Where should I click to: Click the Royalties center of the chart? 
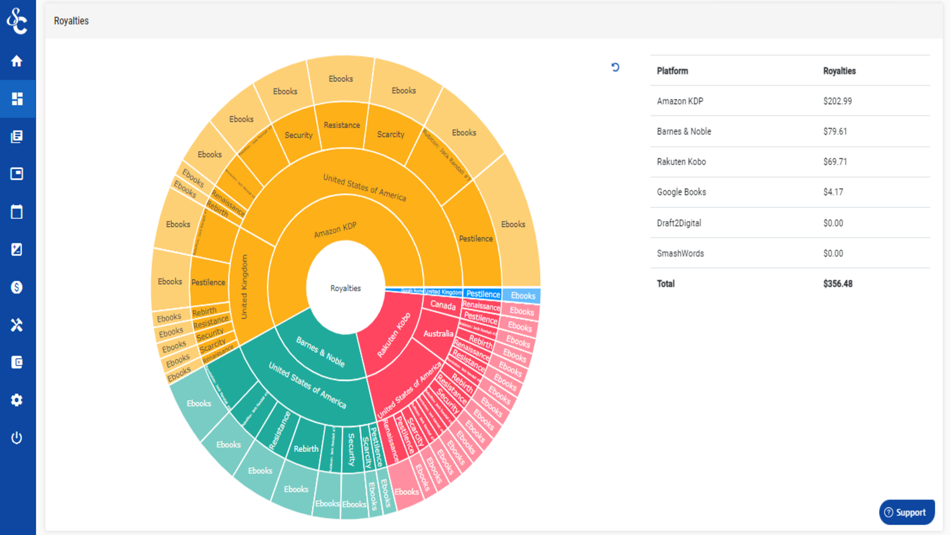[346, 288]
